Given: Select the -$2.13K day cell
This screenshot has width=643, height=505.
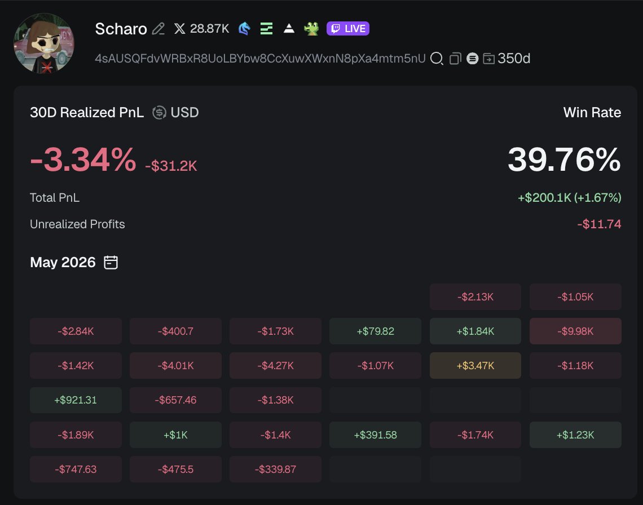Looking at the screenshot, I should point(475,297).
